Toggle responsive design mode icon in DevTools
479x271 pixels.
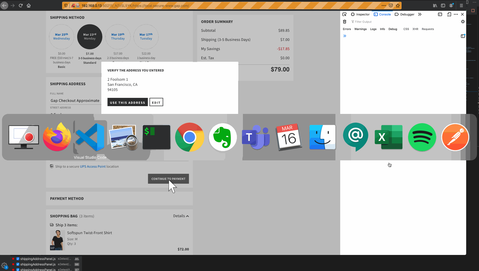tap(449, 14)
